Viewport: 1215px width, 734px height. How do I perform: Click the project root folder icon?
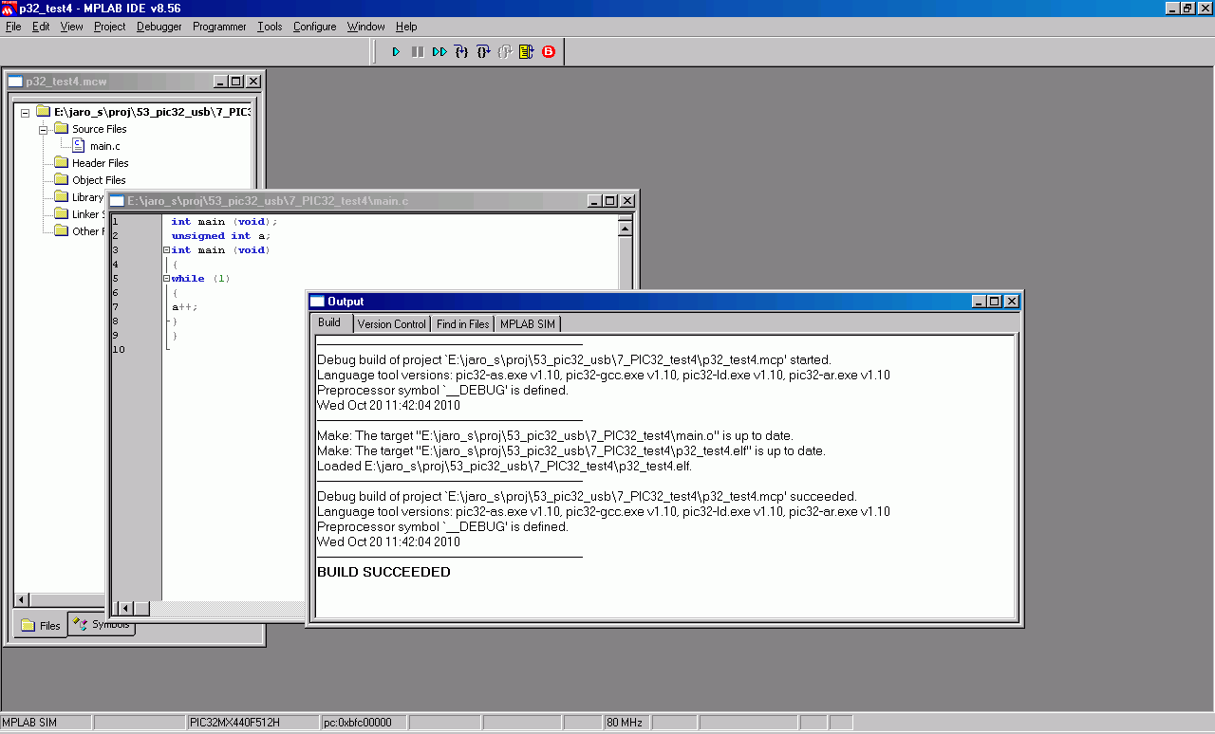tap(43, 112)
